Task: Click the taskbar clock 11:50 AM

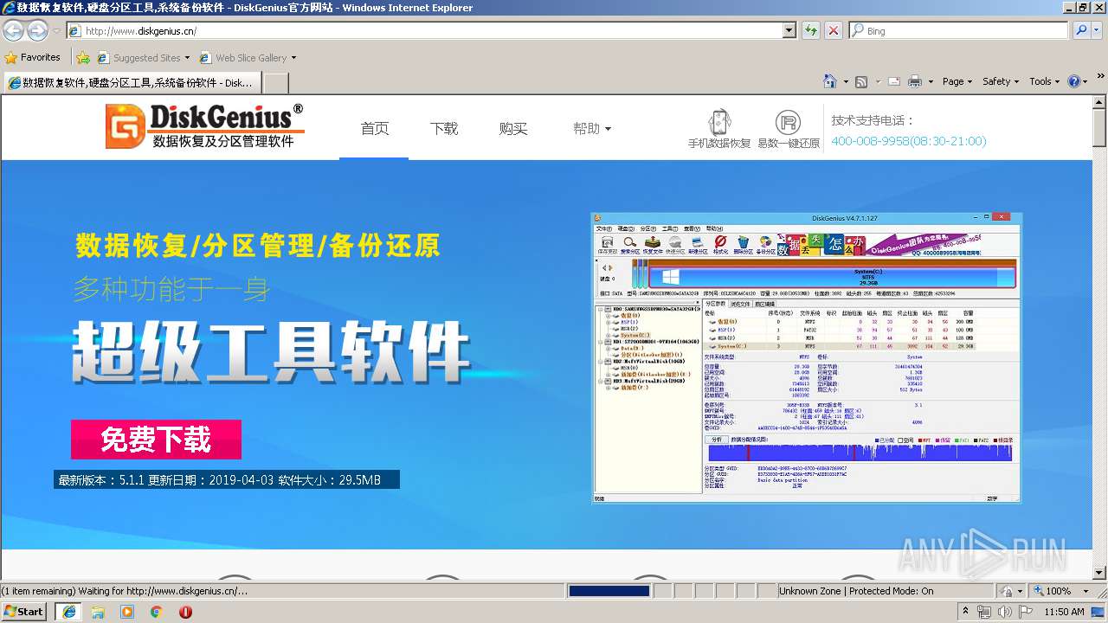Action: (x=1064, y=612)
